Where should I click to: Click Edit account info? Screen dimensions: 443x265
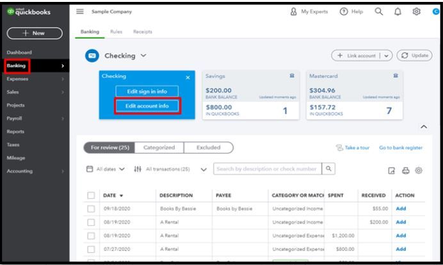tap(147, 106)
